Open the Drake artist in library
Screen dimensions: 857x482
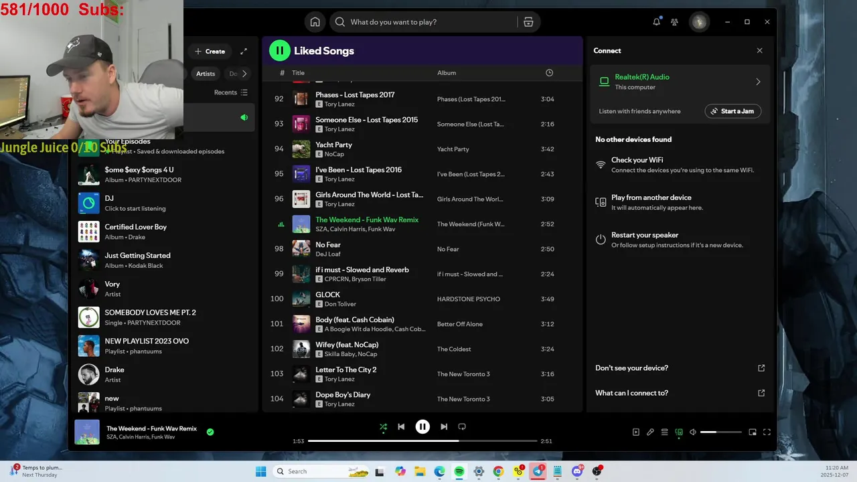pos(164,374)
